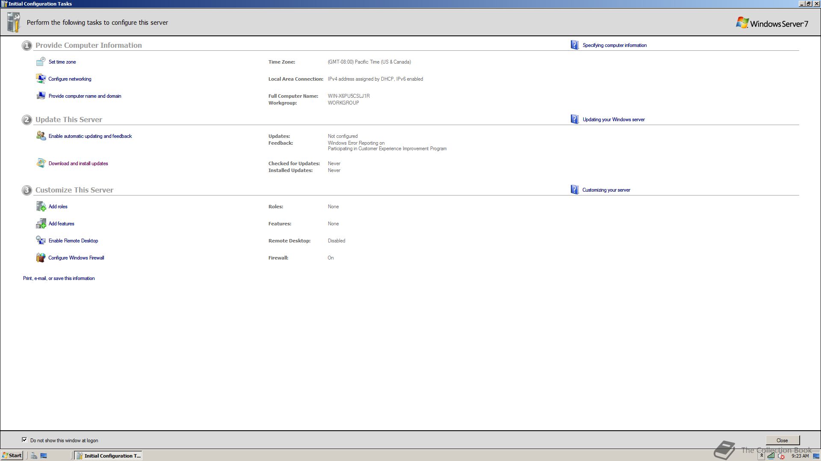Click the Configure networking icon
821x461 pixels.
pyautogui.click(x=41, y=79)
